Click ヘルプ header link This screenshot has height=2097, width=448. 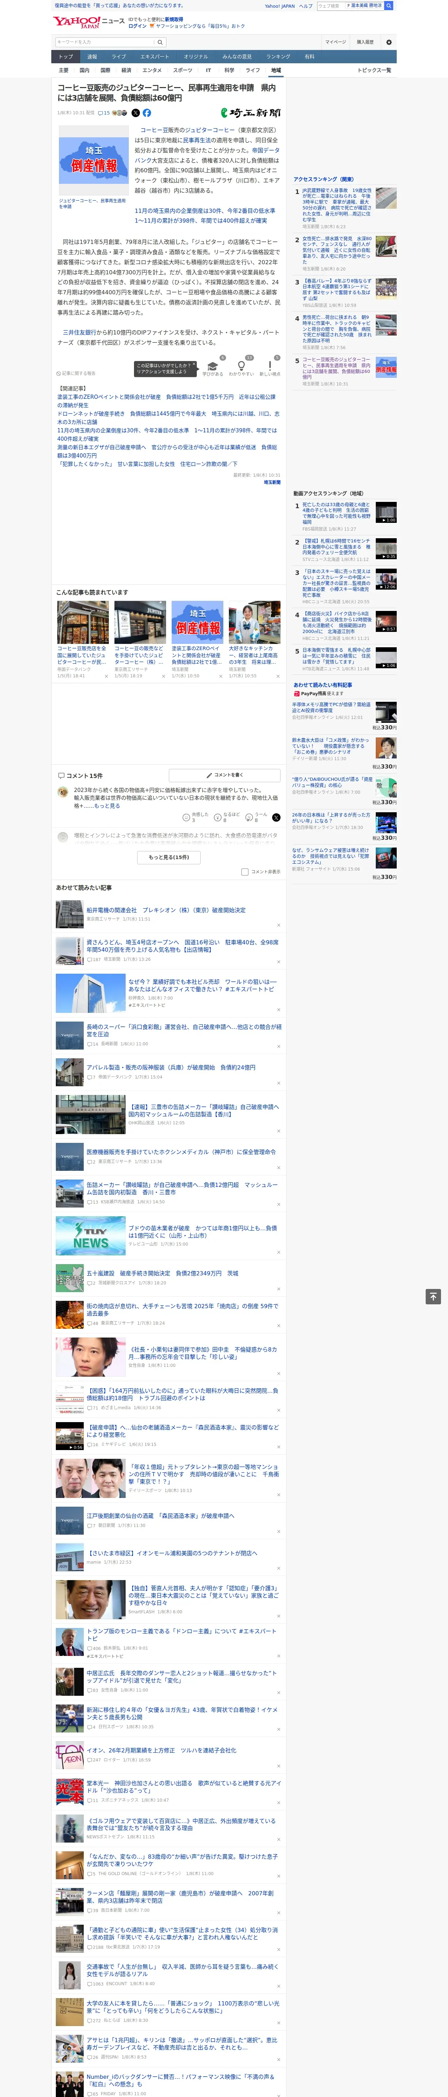(305, 6)
